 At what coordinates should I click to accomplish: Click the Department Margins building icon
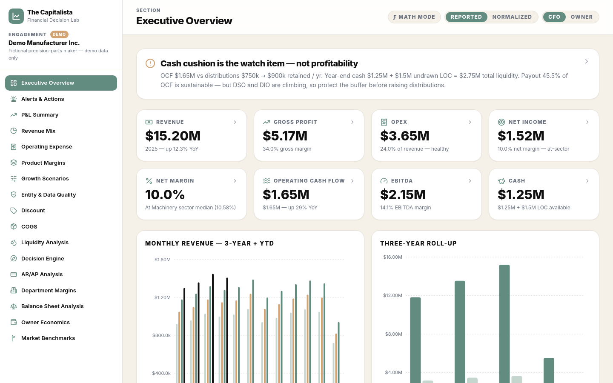coord(14,291)
